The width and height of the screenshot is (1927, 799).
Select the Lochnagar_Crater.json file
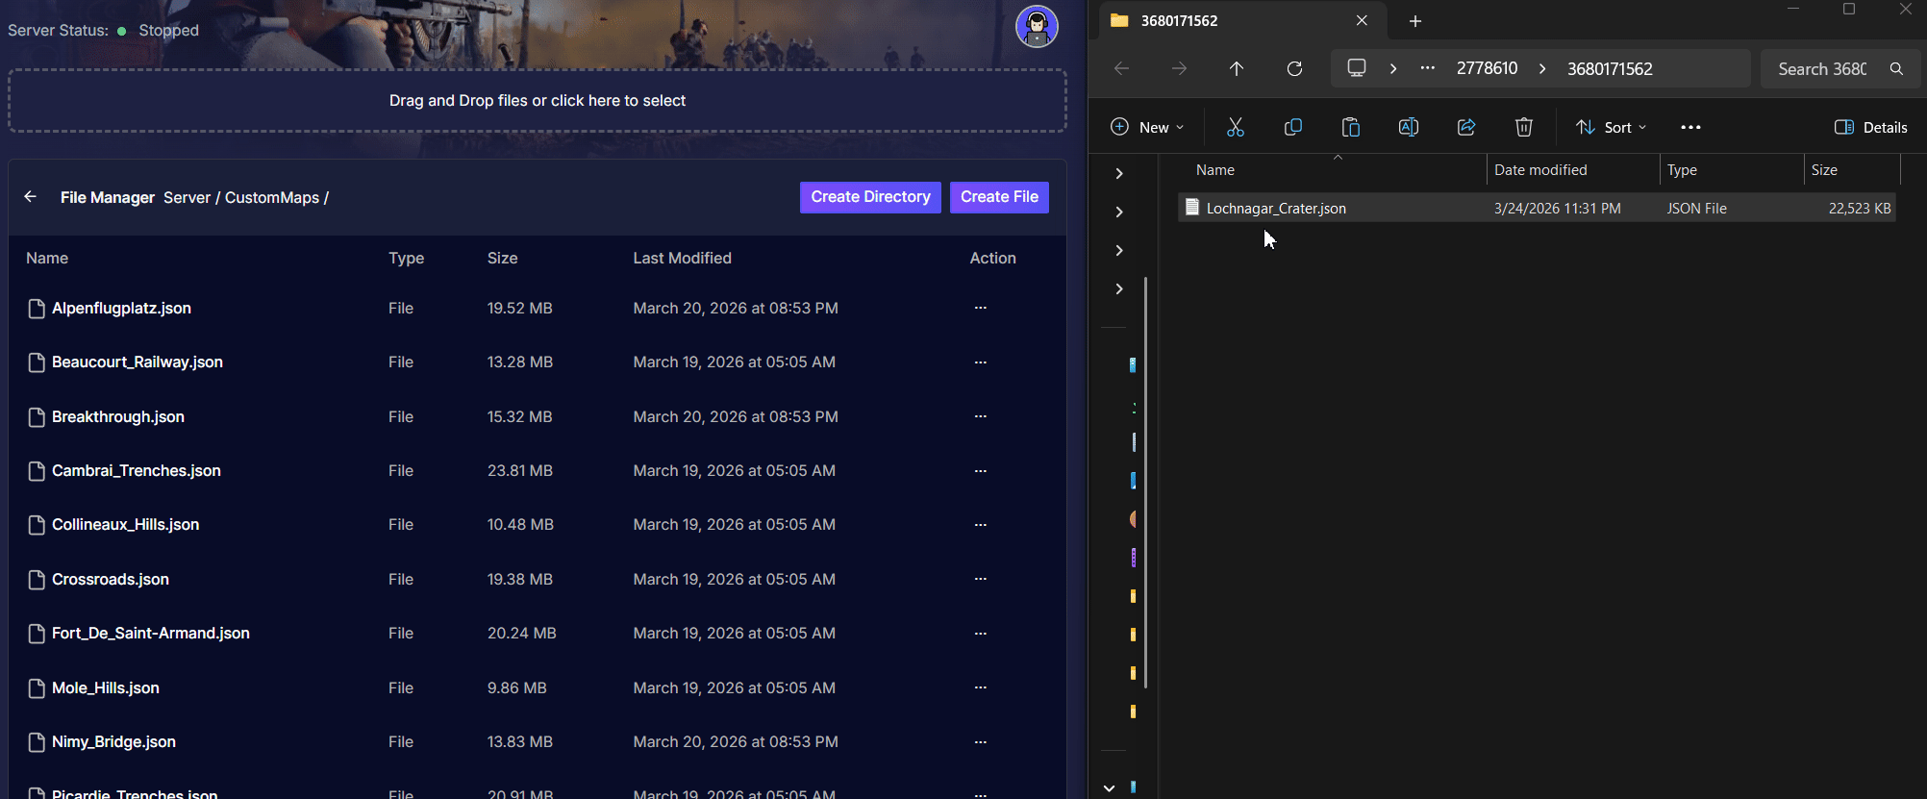pos(1276,208)
